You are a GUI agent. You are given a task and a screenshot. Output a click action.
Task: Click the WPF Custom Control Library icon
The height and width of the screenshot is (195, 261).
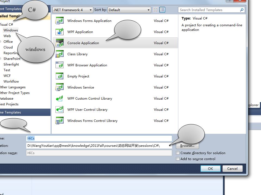tap(60, 98)
